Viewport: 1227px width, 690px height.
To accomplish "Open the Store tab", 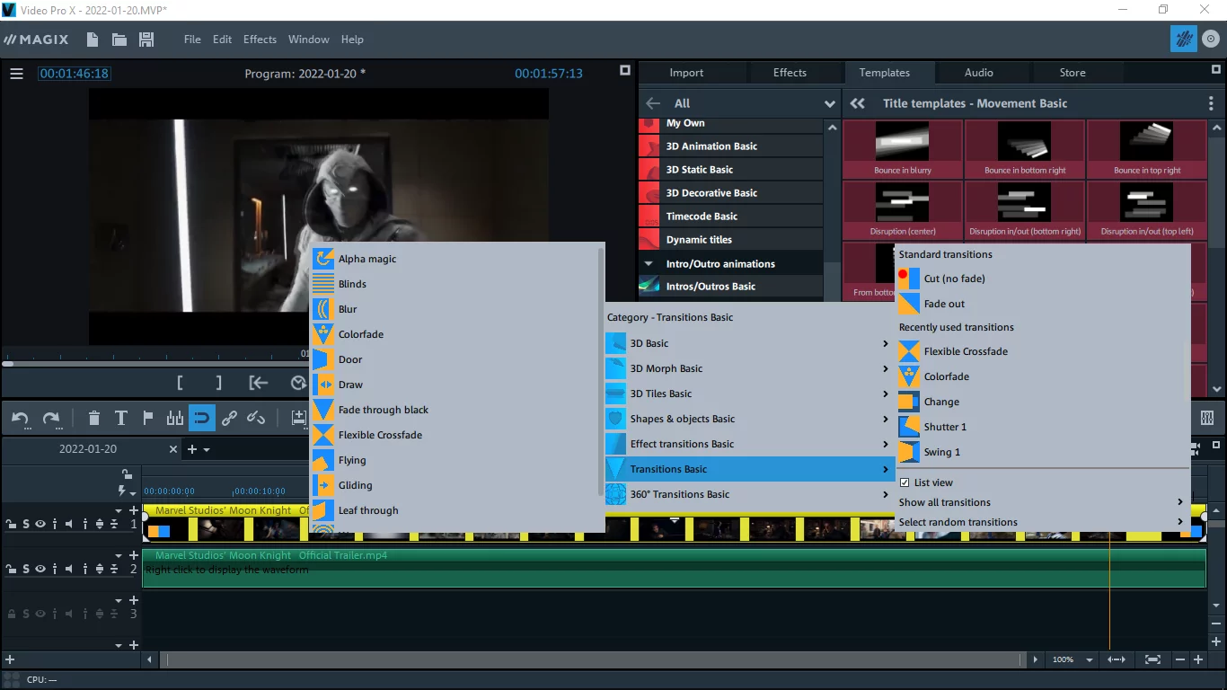I will click(x=1073, y=73).
